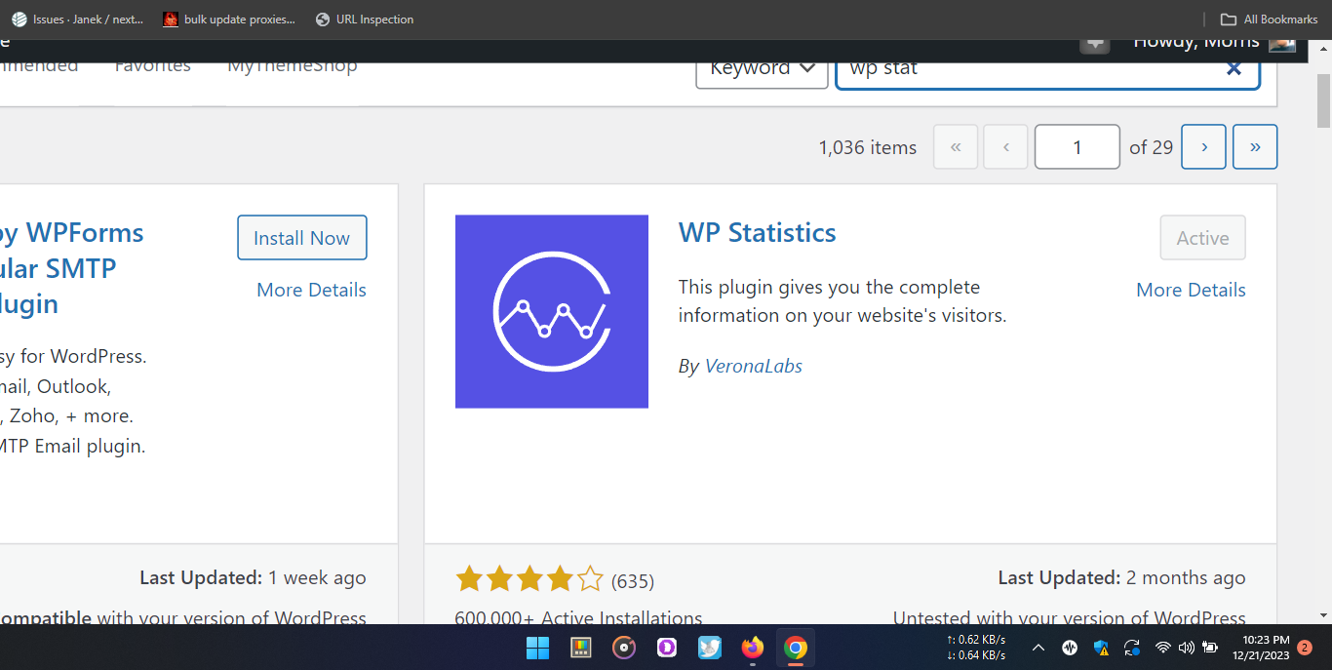Screen dimensions: 1332x670
Task: Click the battery status tray icon
Action: click(1210, 648)
